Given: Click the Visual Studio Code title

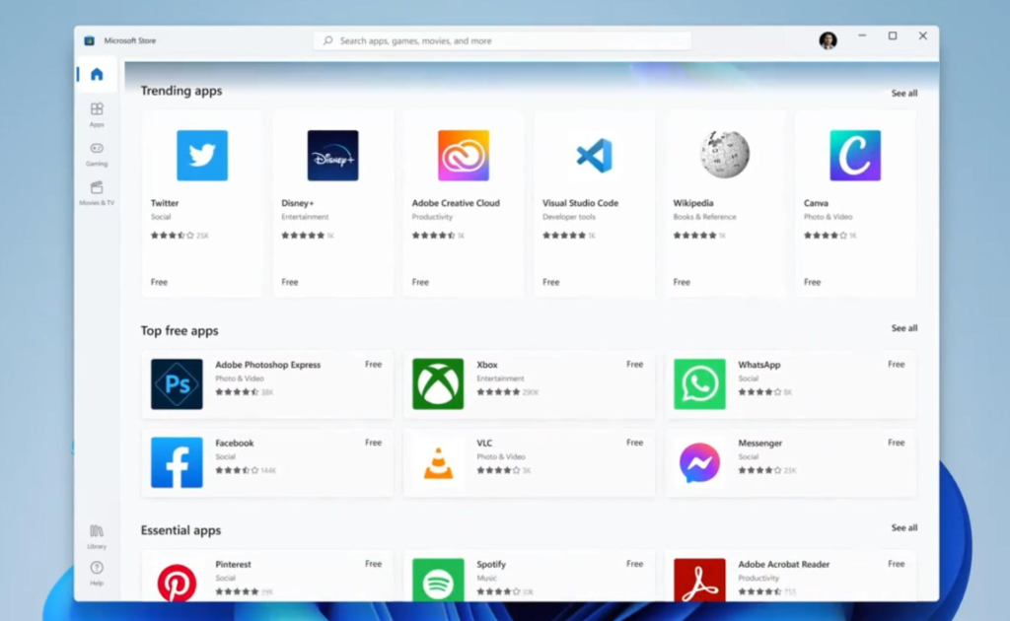Looking at the screenshot, I should click(x=580, y=203).
